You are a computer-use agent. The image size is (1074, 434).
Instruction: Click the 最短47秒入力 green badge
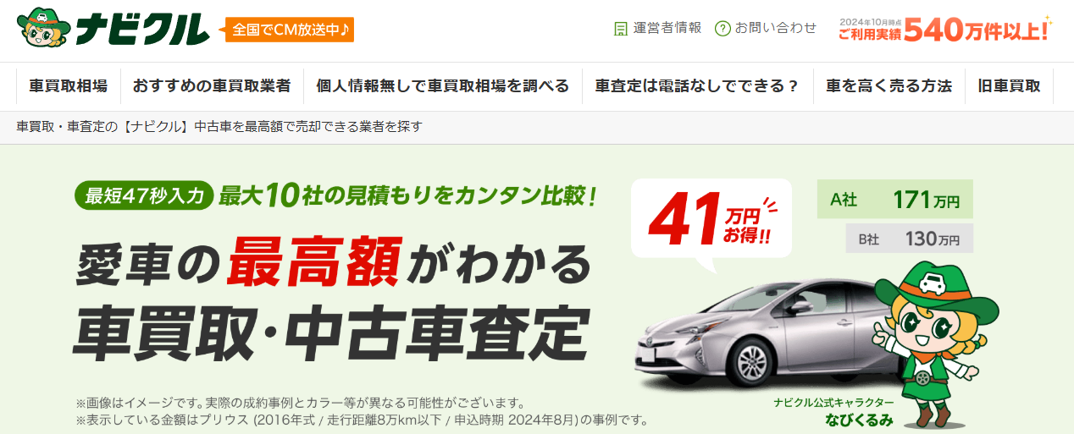[143, 195]
